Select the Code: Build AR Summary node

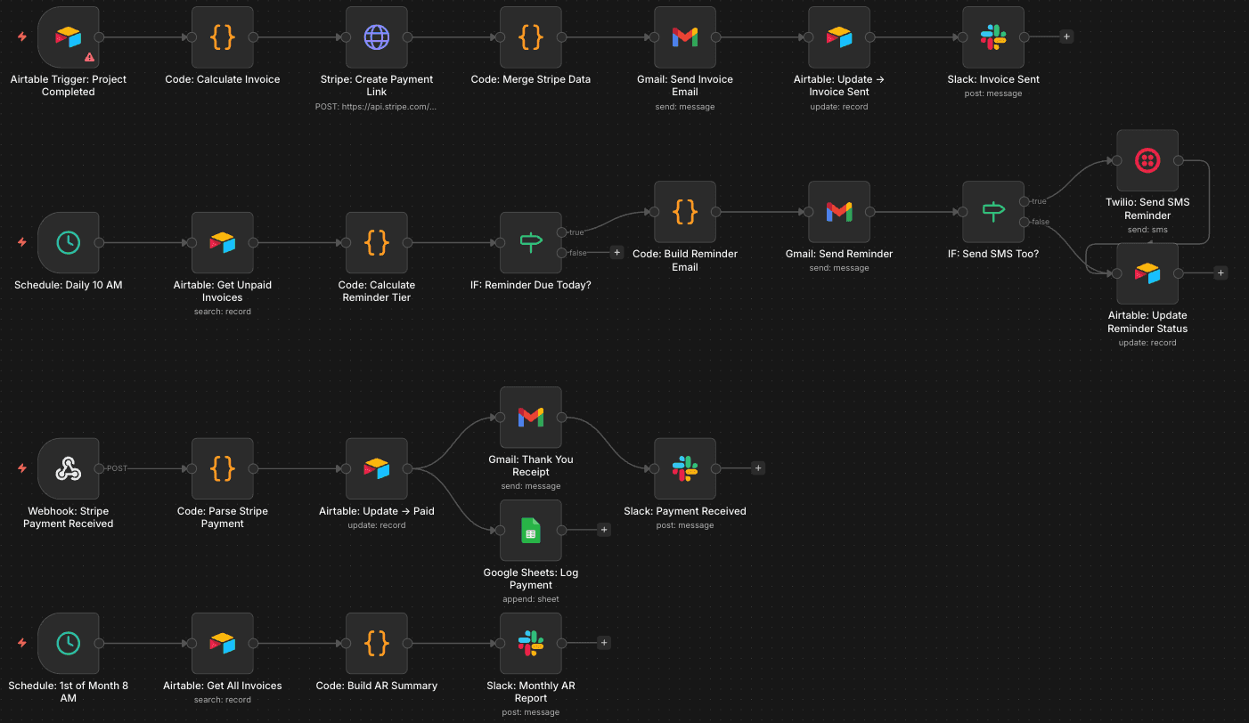click(376, 643)
